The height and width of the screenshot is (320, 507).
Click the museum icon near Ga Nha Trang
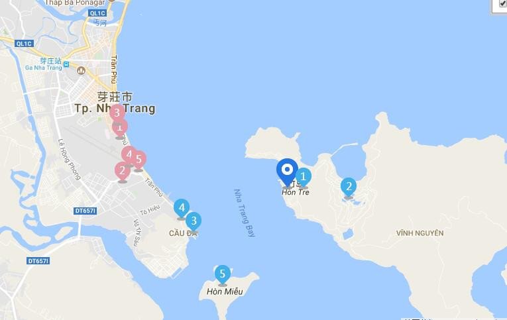(x=81, y=70)
